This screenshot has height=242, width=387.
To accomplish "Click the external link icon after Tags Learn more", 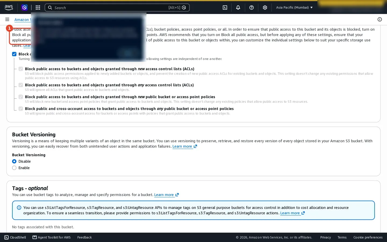I will coord(177,195).
